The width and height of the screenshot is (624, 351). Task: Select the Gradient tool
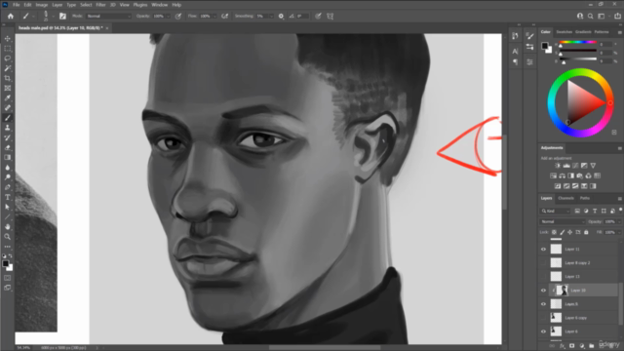click(x=8, y=158)
